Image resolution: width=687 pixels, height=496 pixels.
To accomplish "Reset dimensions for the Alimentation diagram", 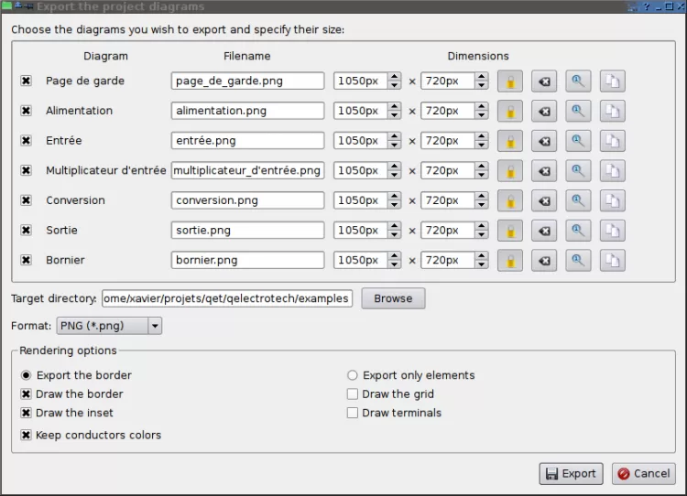I will point(544,112).
